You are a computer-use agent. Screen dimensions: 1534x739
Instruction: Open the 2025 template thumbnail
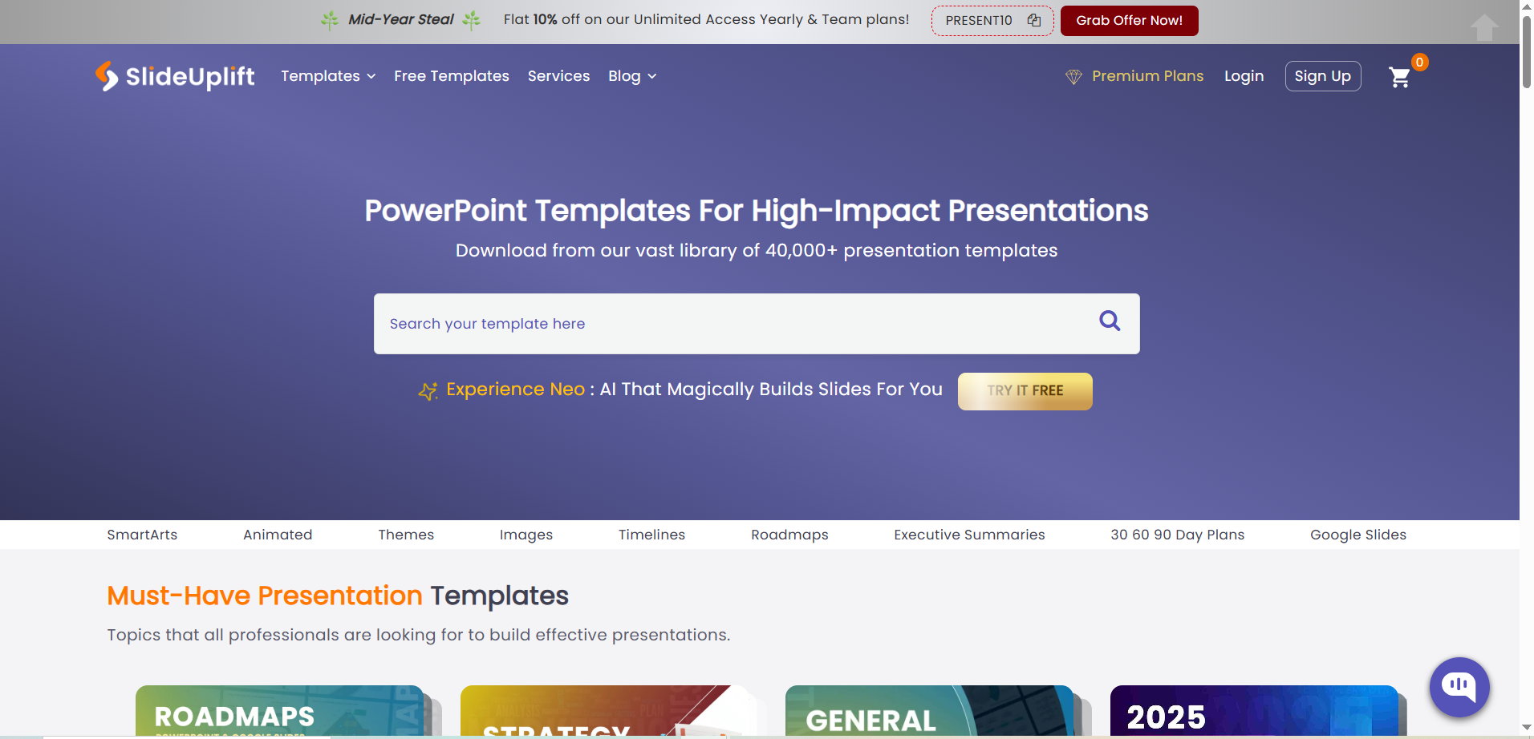pyautogui.click(x=1254, y=711)
